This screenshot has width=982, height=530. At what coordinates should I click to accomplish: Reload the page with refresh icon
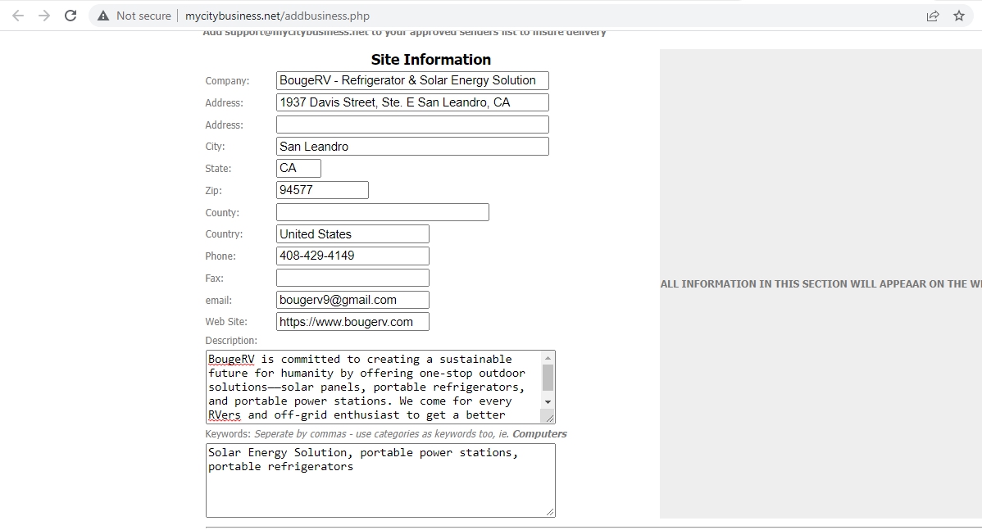(70, 16)
